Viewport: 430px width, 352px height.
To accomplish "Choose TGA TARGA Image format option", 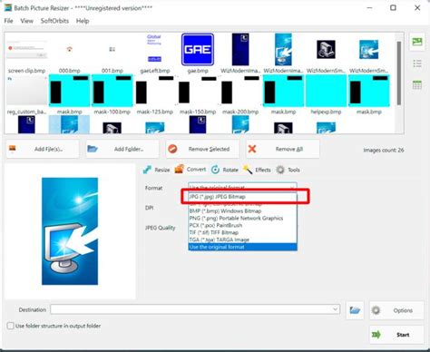I will pyautogui.click(x=242, y=240).
